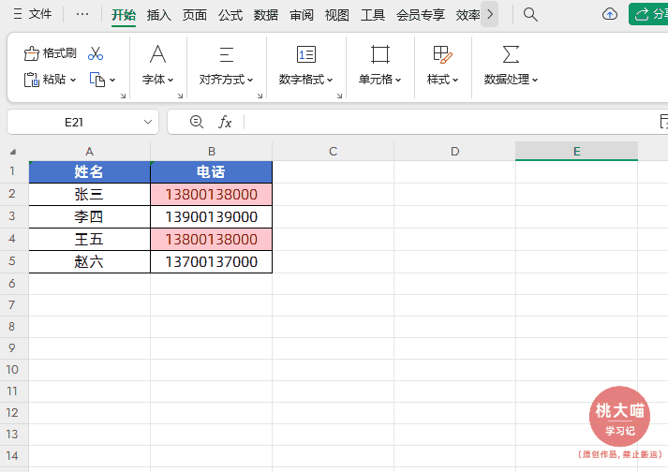The height and width of the screenshot is (472, 668).
Task: Select row 1 header
Action: (x=12, y=171)
